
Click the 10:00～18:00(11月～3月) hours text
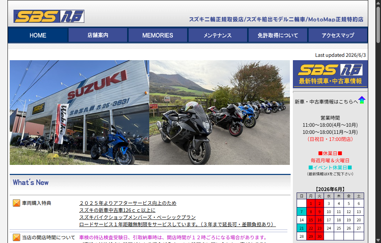click(330, 132)
